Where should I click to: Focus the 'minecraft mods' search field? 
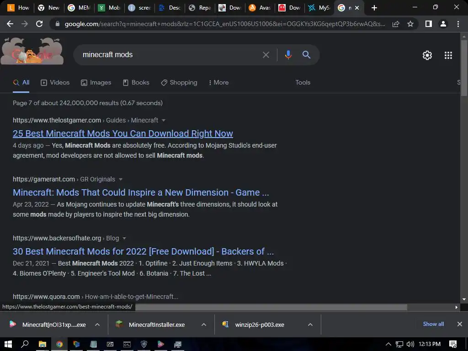click(x=170, y=55)
